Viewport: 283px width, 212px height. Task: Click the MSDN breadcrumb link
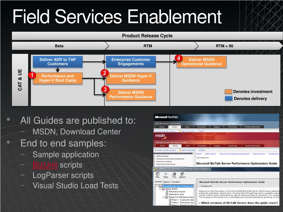coord(198,154)
